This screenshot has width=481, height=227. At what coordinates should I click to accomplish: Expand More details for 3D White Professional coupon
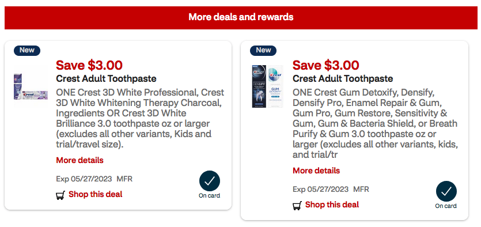[x=79, y=160]
